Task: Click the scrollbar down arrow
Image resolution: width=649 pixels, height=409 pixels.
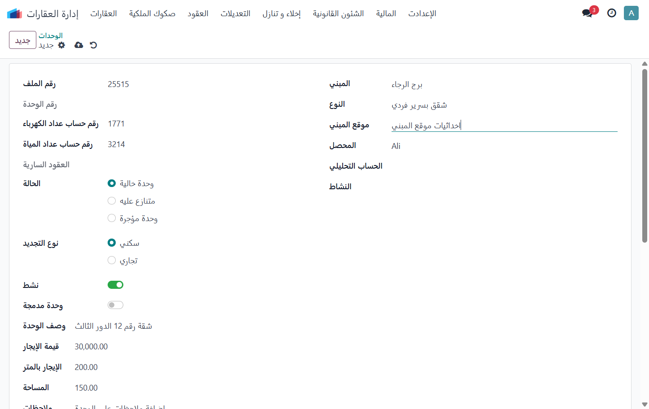Action: tap(645, 405)
